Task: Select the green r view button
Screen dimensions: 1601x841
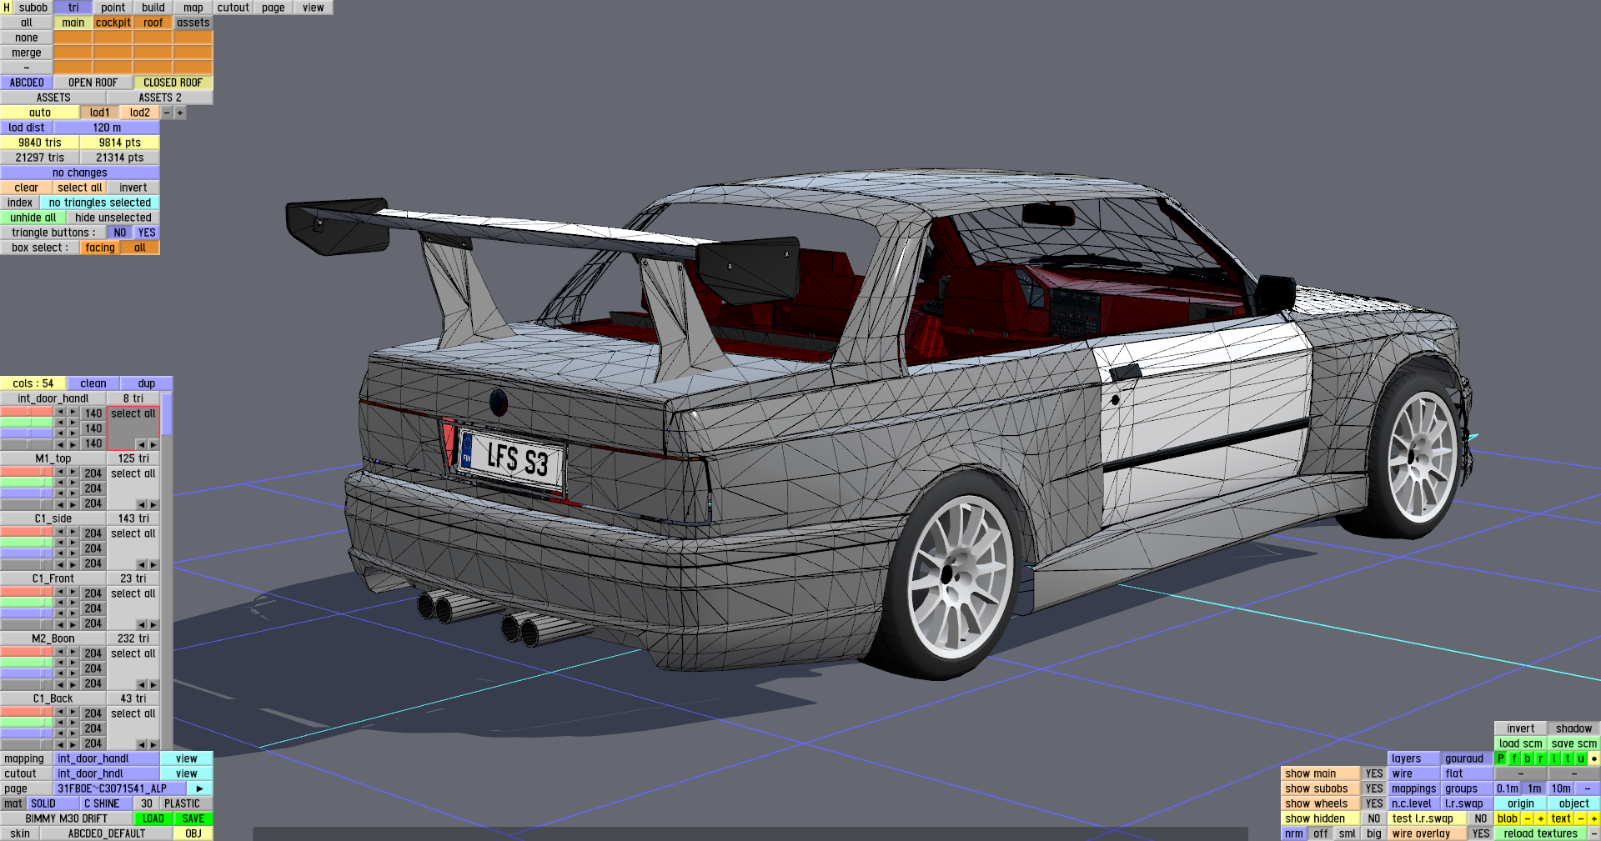Action: pos(1541,758)
